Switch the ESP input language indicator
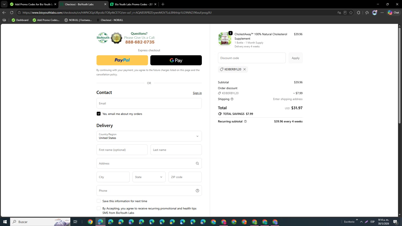Image resolution: width=402 pixels, height=226 pixels. point(373,222)
